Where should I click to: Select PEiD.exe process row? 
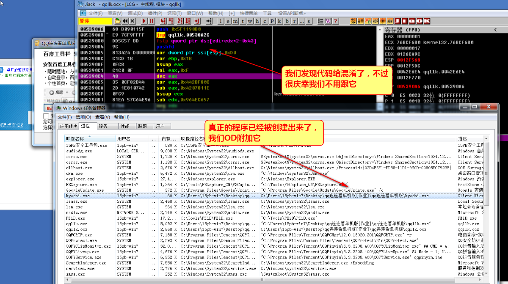[274, 218]
